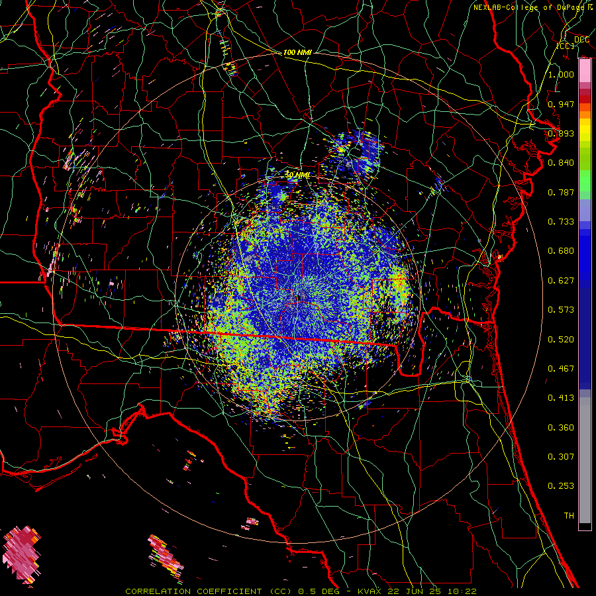This screenshot has width=596, height=596.
Task: Pick the bright green segment of color scale
Action: point(585,181)
